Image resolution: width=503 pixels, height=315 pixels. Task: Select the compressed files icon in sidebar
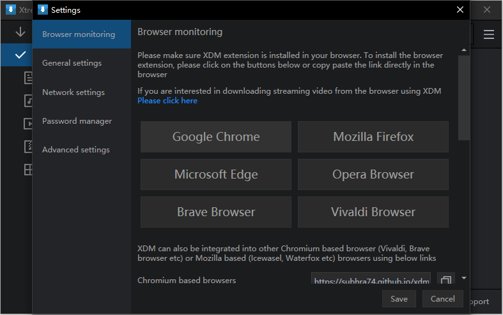[29, 146]
